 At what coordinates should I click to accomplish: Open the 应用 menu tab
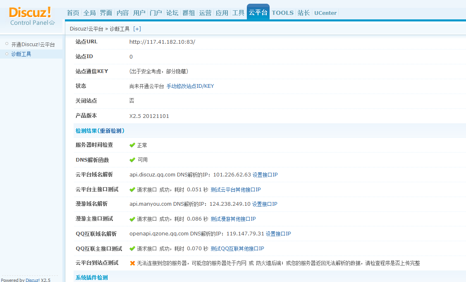222,13
